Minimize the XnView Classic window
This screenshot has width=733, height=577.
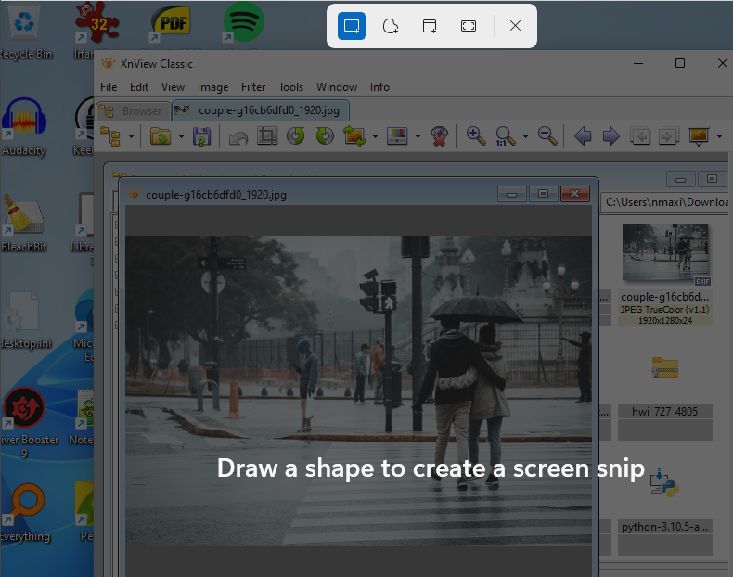(638, 63)
